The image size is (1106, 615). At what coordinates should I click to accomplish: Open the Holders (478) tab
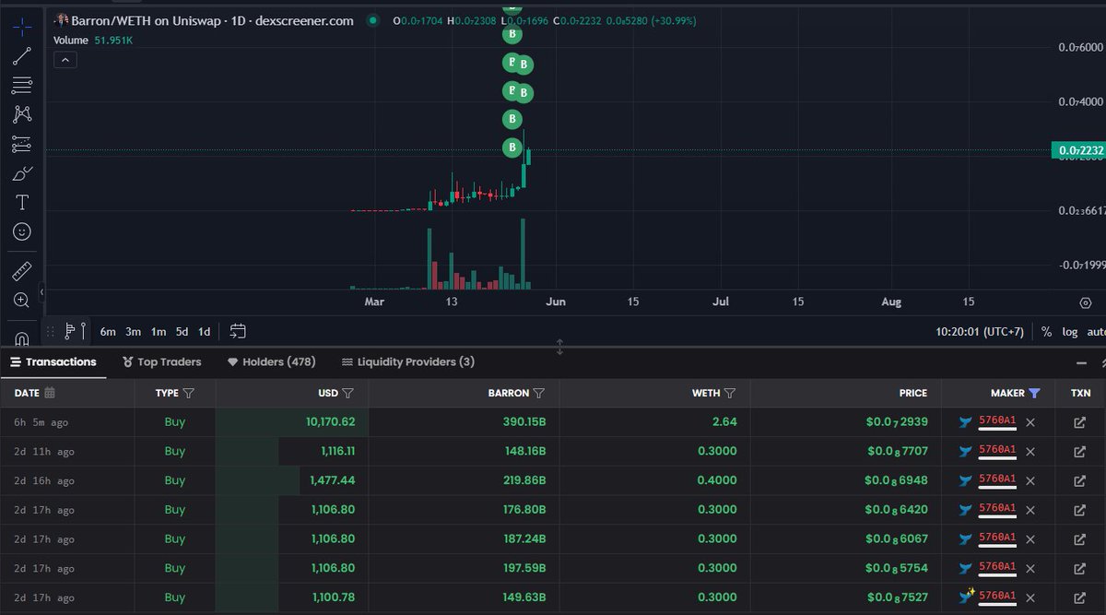pyautogui.click(x=272, y=362)
